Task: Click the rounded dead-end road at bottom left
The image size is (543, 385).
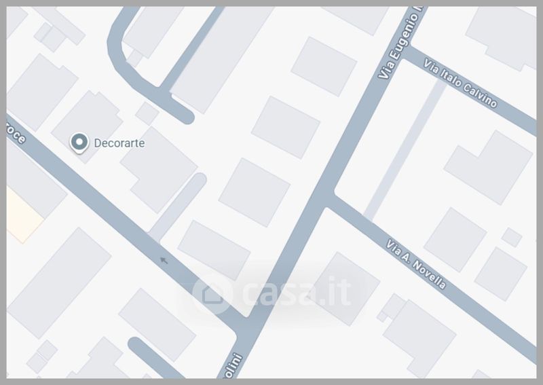Action: click(x=152, y=357)
